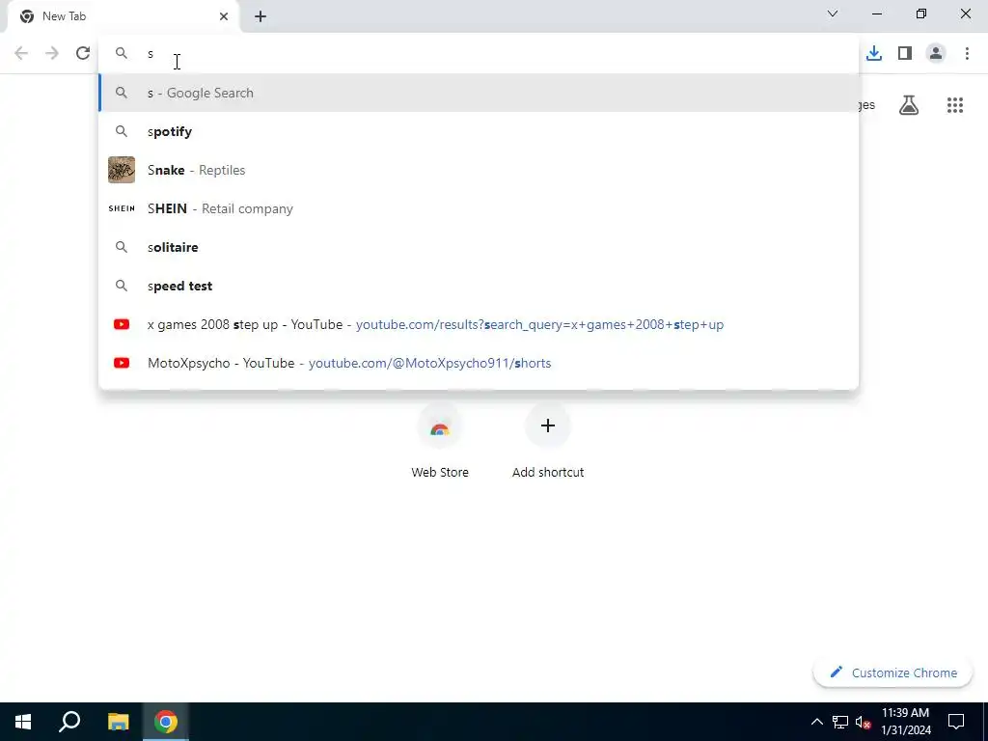Click the Chrome taskbar icon
The width and height of the screenshot is (988, 741).
point(166,722)
